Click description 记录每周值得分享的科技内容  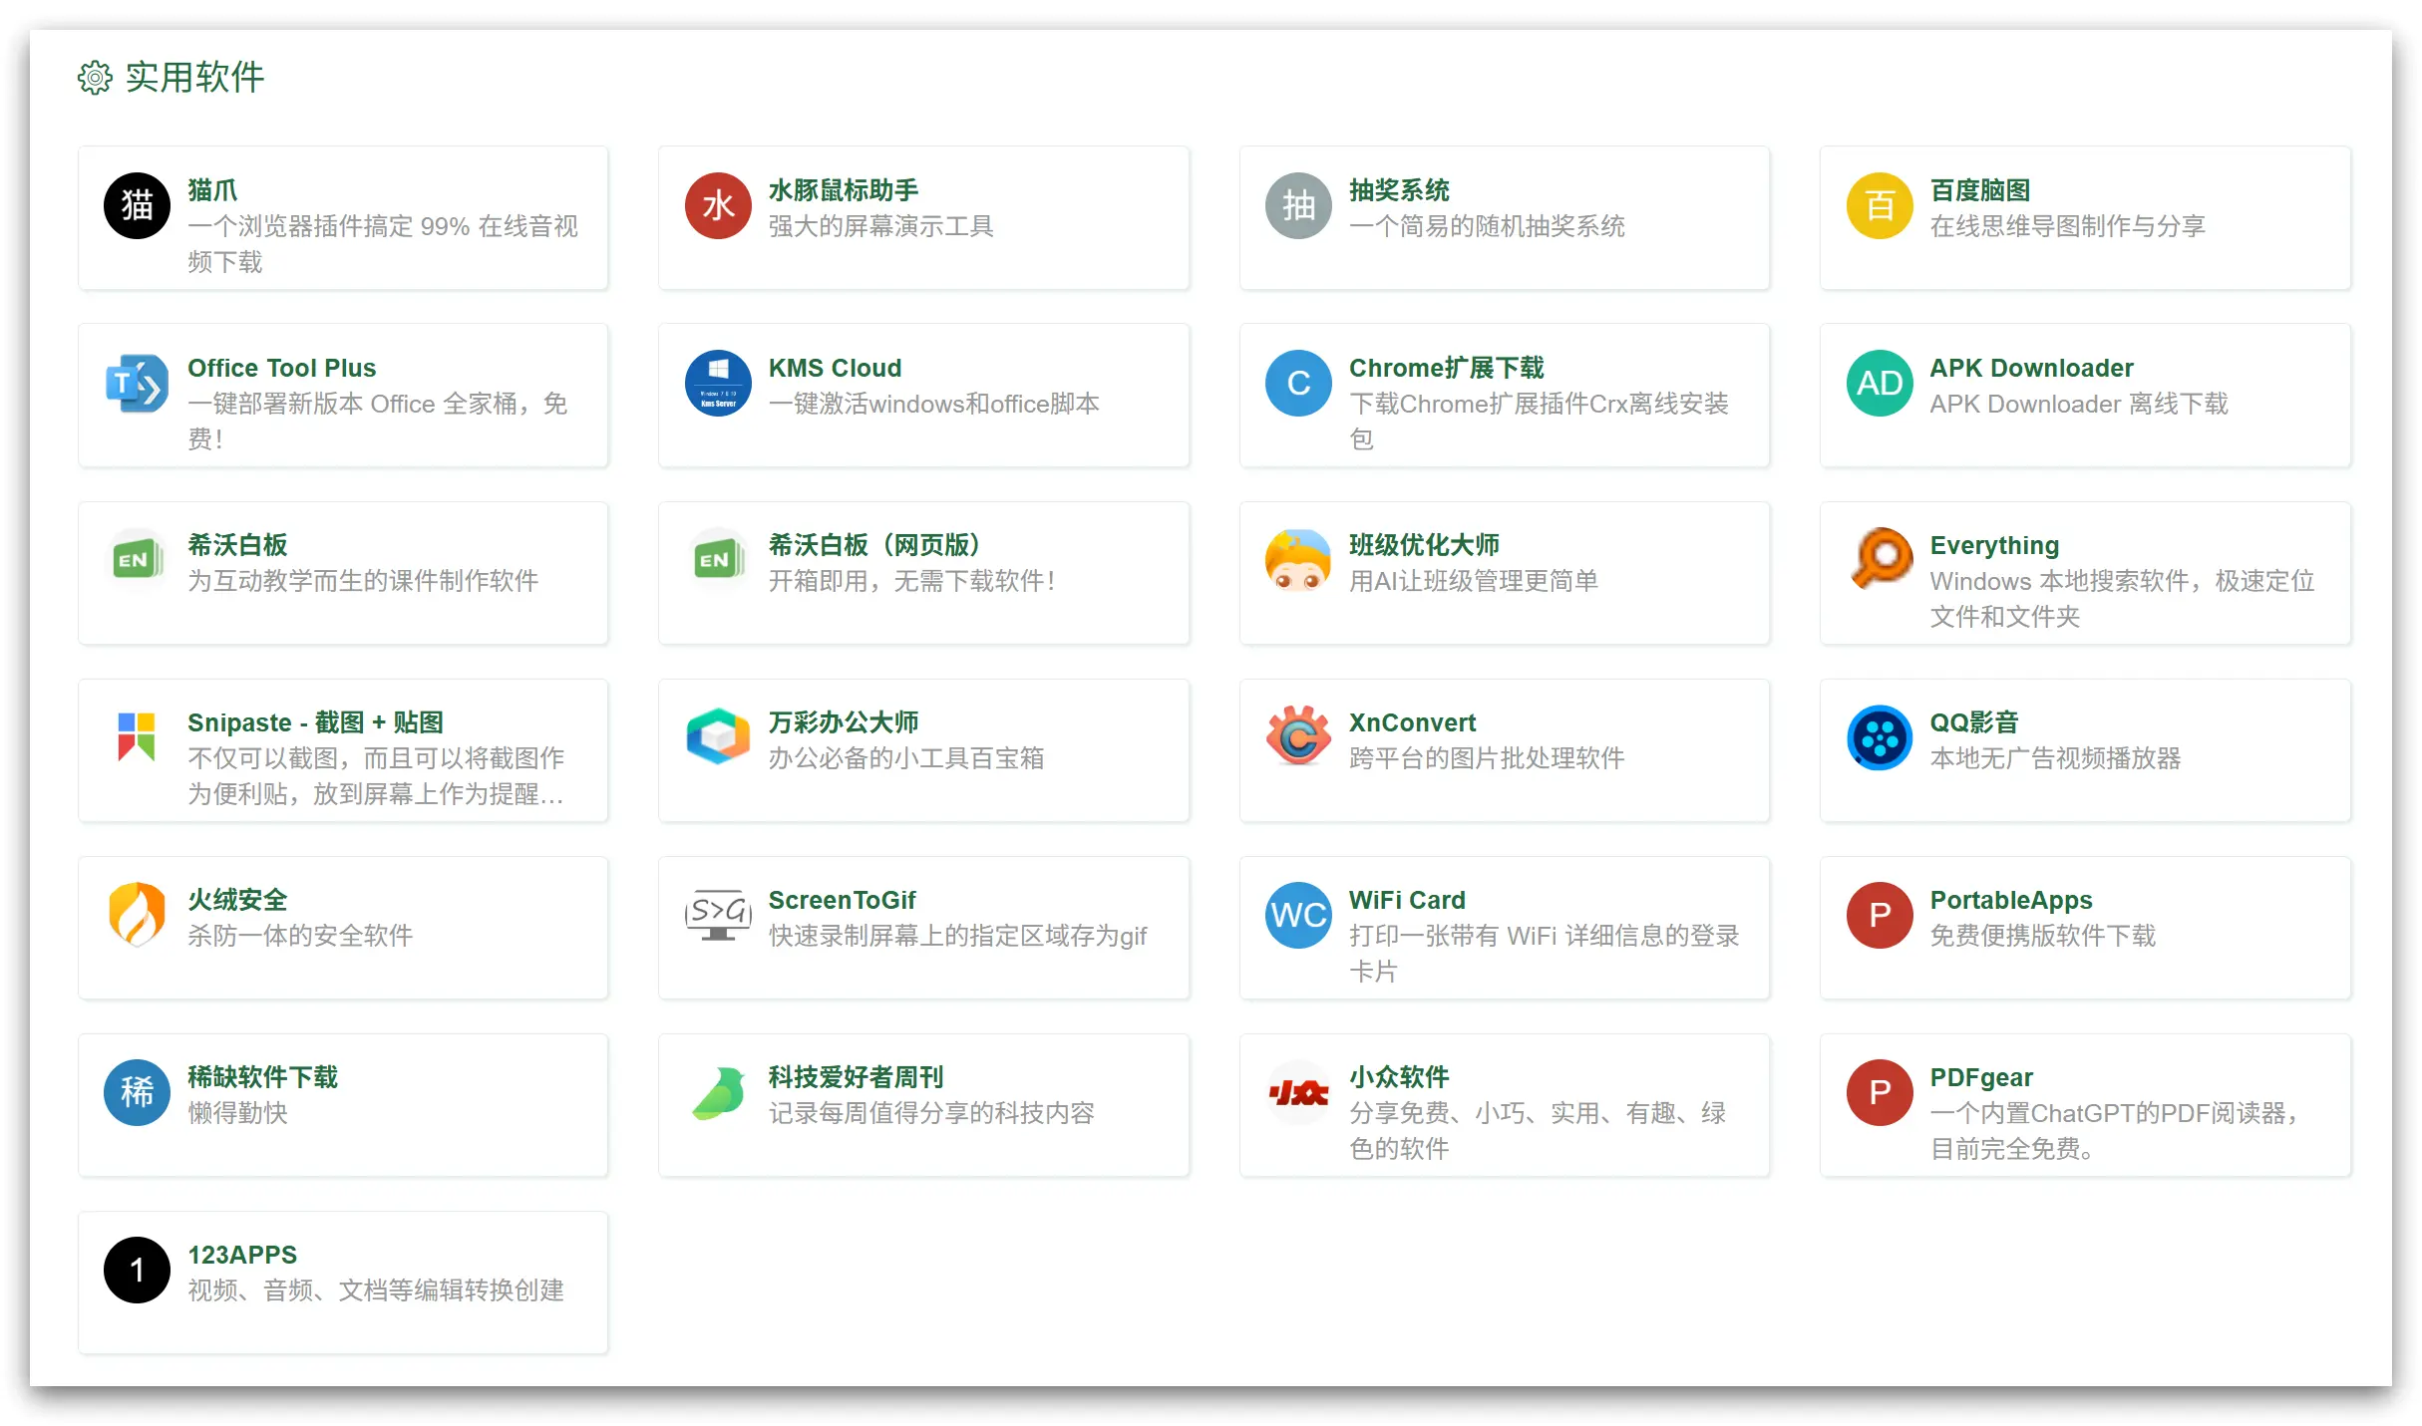pyautogui.click(x=931, y=1113)
